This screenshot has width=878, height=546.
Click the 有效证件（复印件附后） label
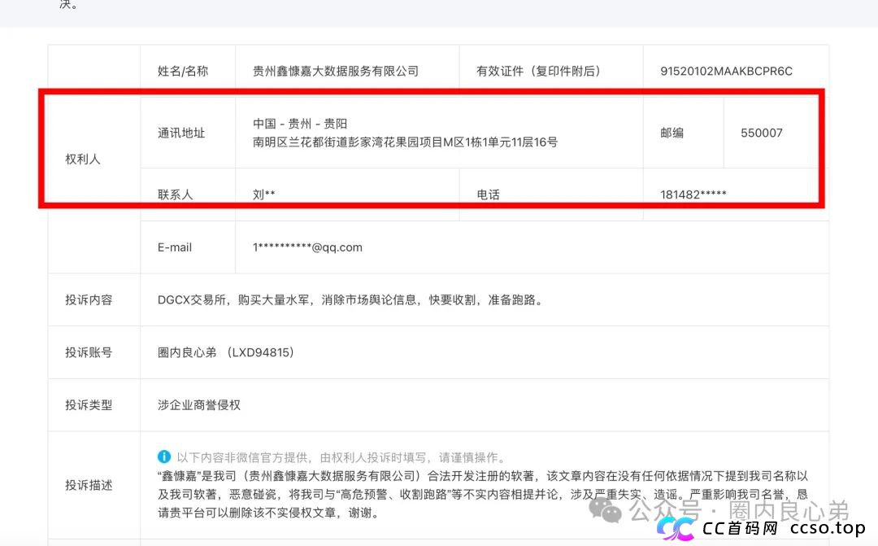pos(539,71)
